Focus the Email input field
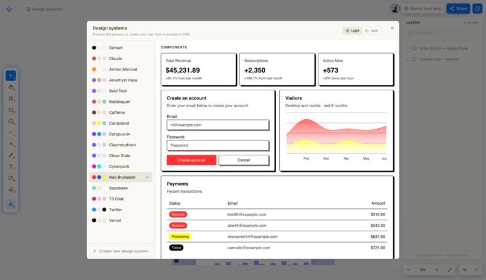This screenshot has height=280, width=486. pos(218,125)
